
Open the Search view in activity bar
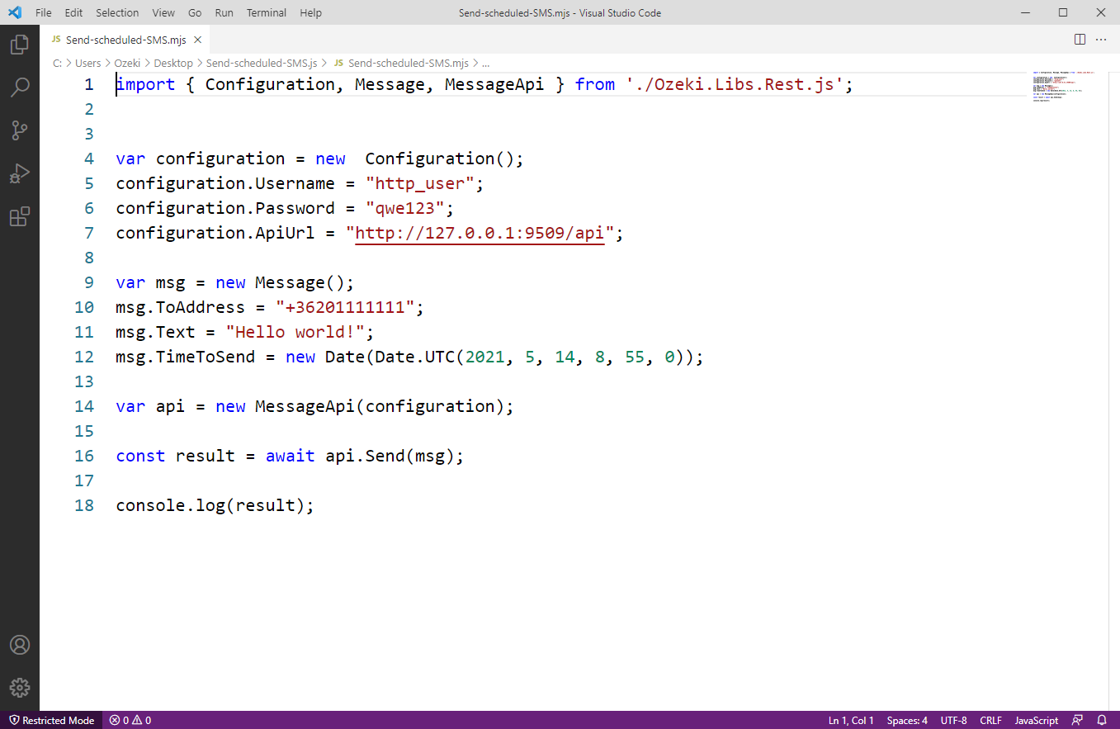click(20, 87)
